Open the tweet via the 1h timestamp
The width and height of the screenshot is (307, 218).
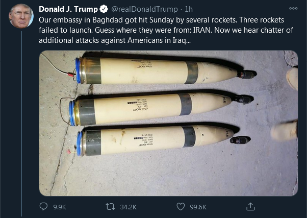[x=189, y=9]
